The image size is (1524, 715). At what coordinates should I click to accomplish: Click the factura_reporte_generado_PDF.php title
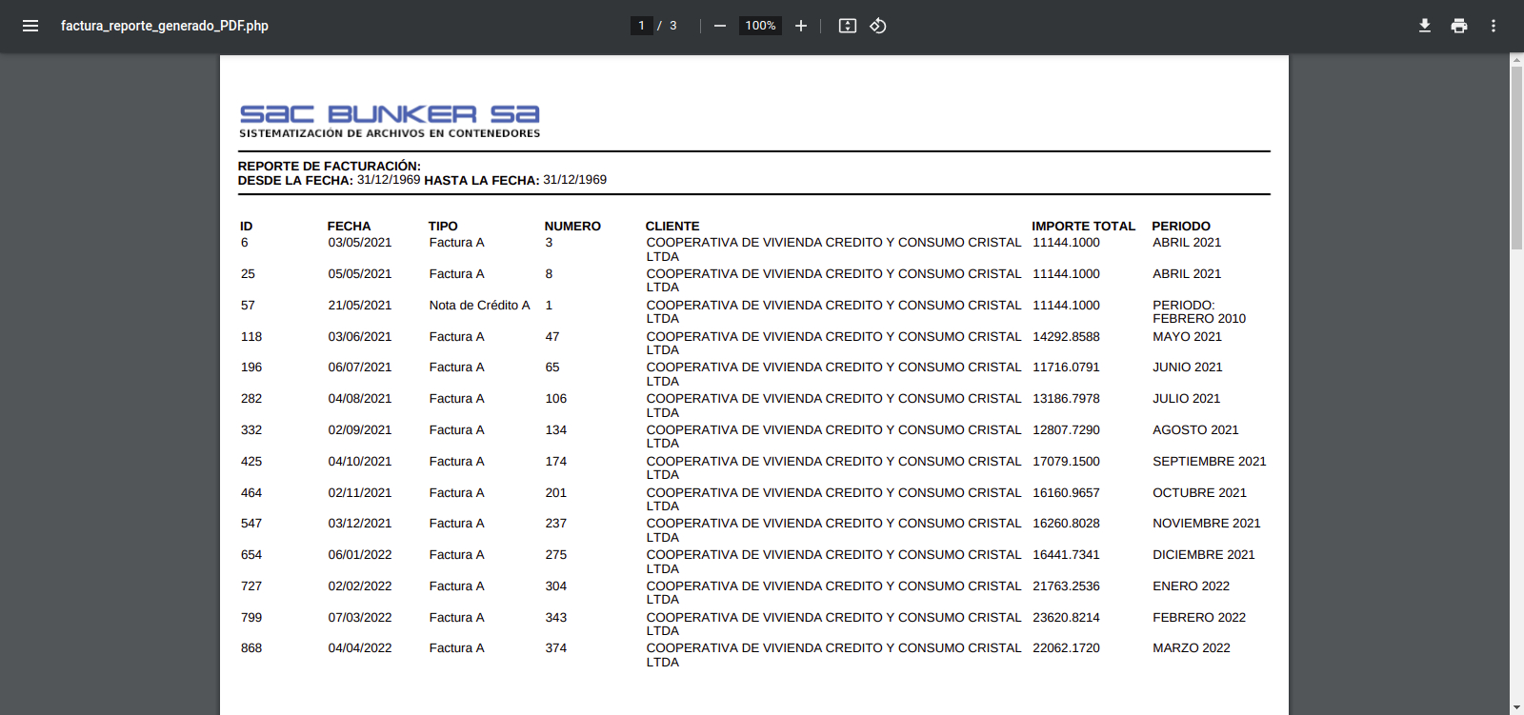click(165, 26)
